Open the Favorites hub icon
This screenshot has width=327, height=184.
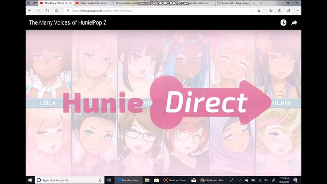[271, 11]
